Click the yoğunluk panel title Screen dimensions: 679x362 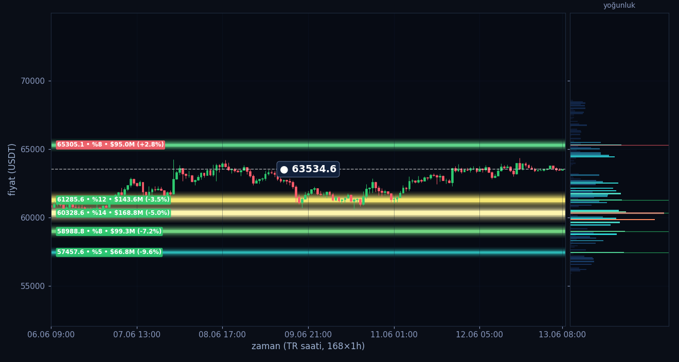click(x=619, y=6)
